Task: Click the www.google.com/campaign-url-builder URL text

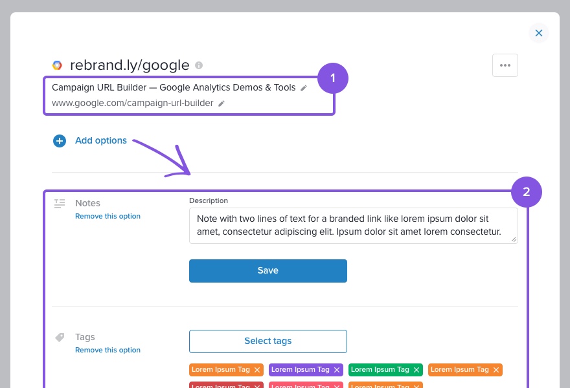Action: pyautogui.click(x=132, y=103)
